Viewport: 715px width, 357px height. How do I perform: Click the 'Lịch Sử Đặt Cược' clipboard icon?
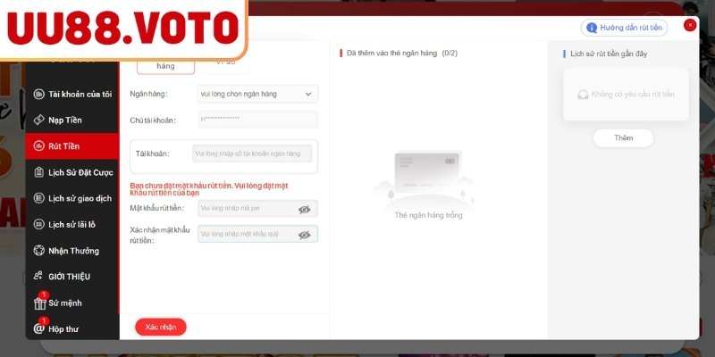point(39,172)
